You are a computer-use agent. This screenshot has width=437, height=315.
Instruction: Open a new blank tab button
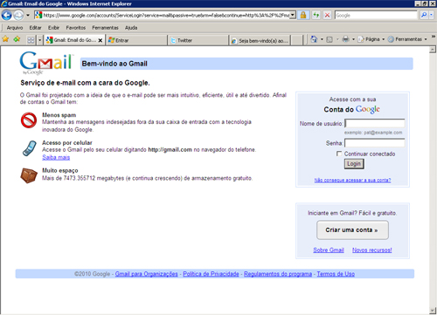pyautogui.click(x=297, y=40)
